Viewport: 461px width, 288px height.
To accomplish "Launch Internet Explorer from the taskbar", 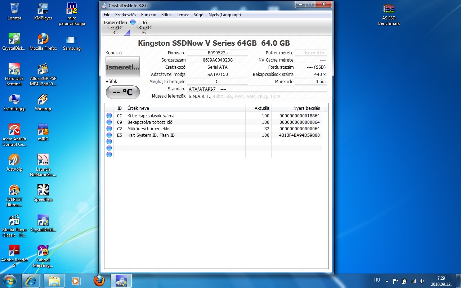I will 30,281.
